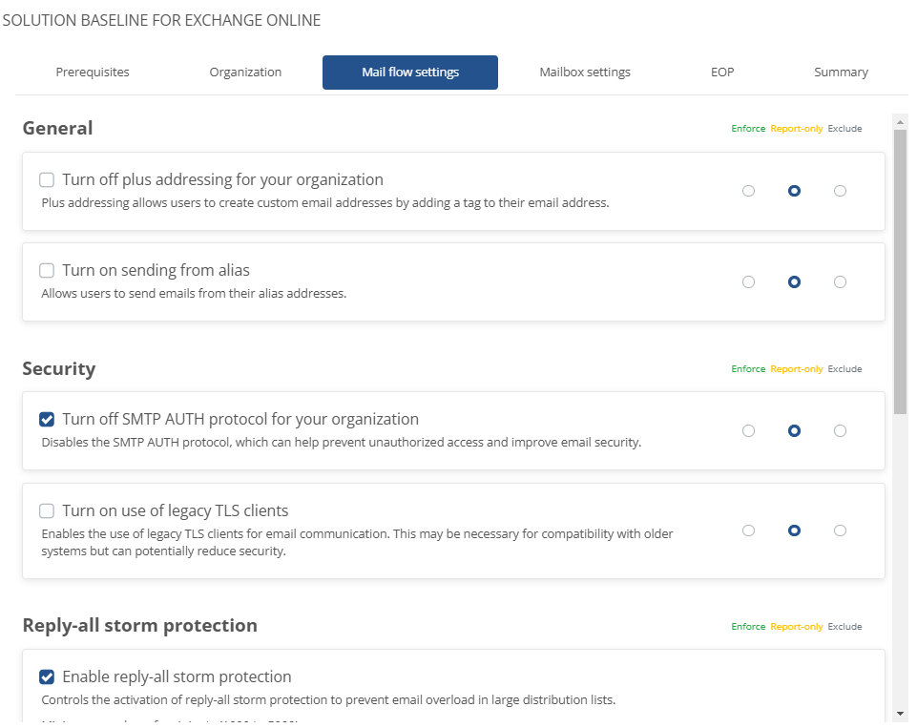Switch to the Organization tab

(245, 73)
